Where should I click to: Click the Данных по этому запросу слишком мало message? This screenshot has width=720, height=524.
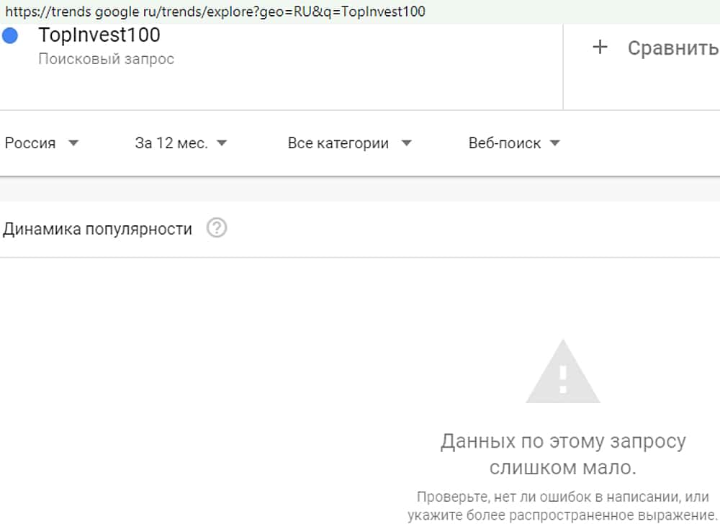tap(563, 454)
